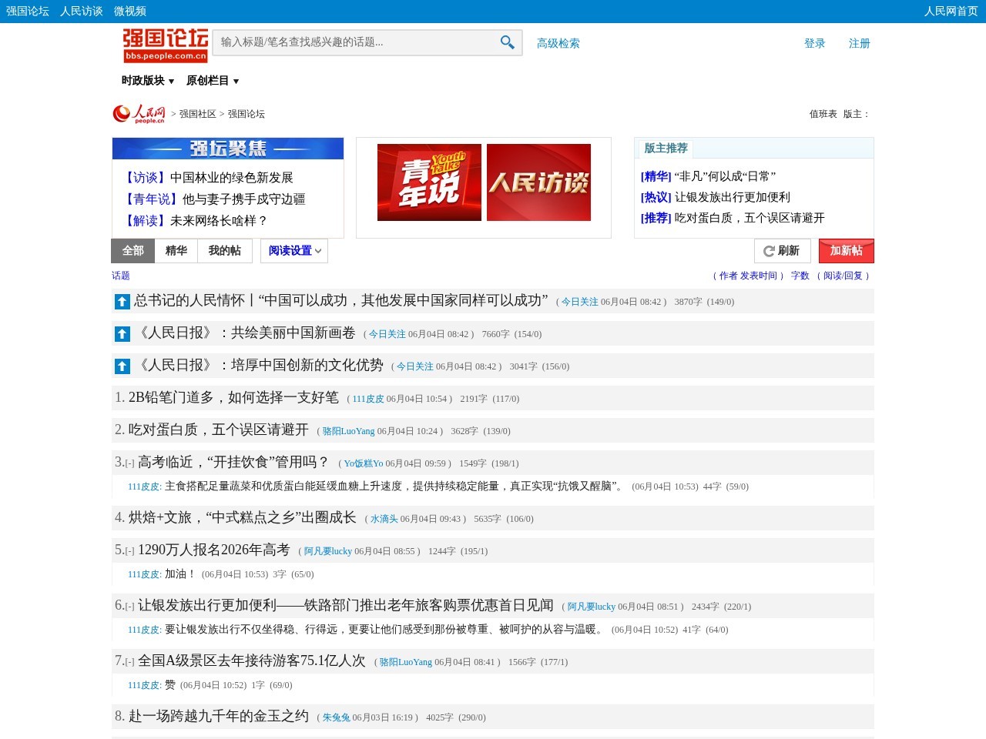Click 强国论坛 breadcrumb link
Image resolution: width=986 pixels, height=739 pixels.
[x=246, y=114]
